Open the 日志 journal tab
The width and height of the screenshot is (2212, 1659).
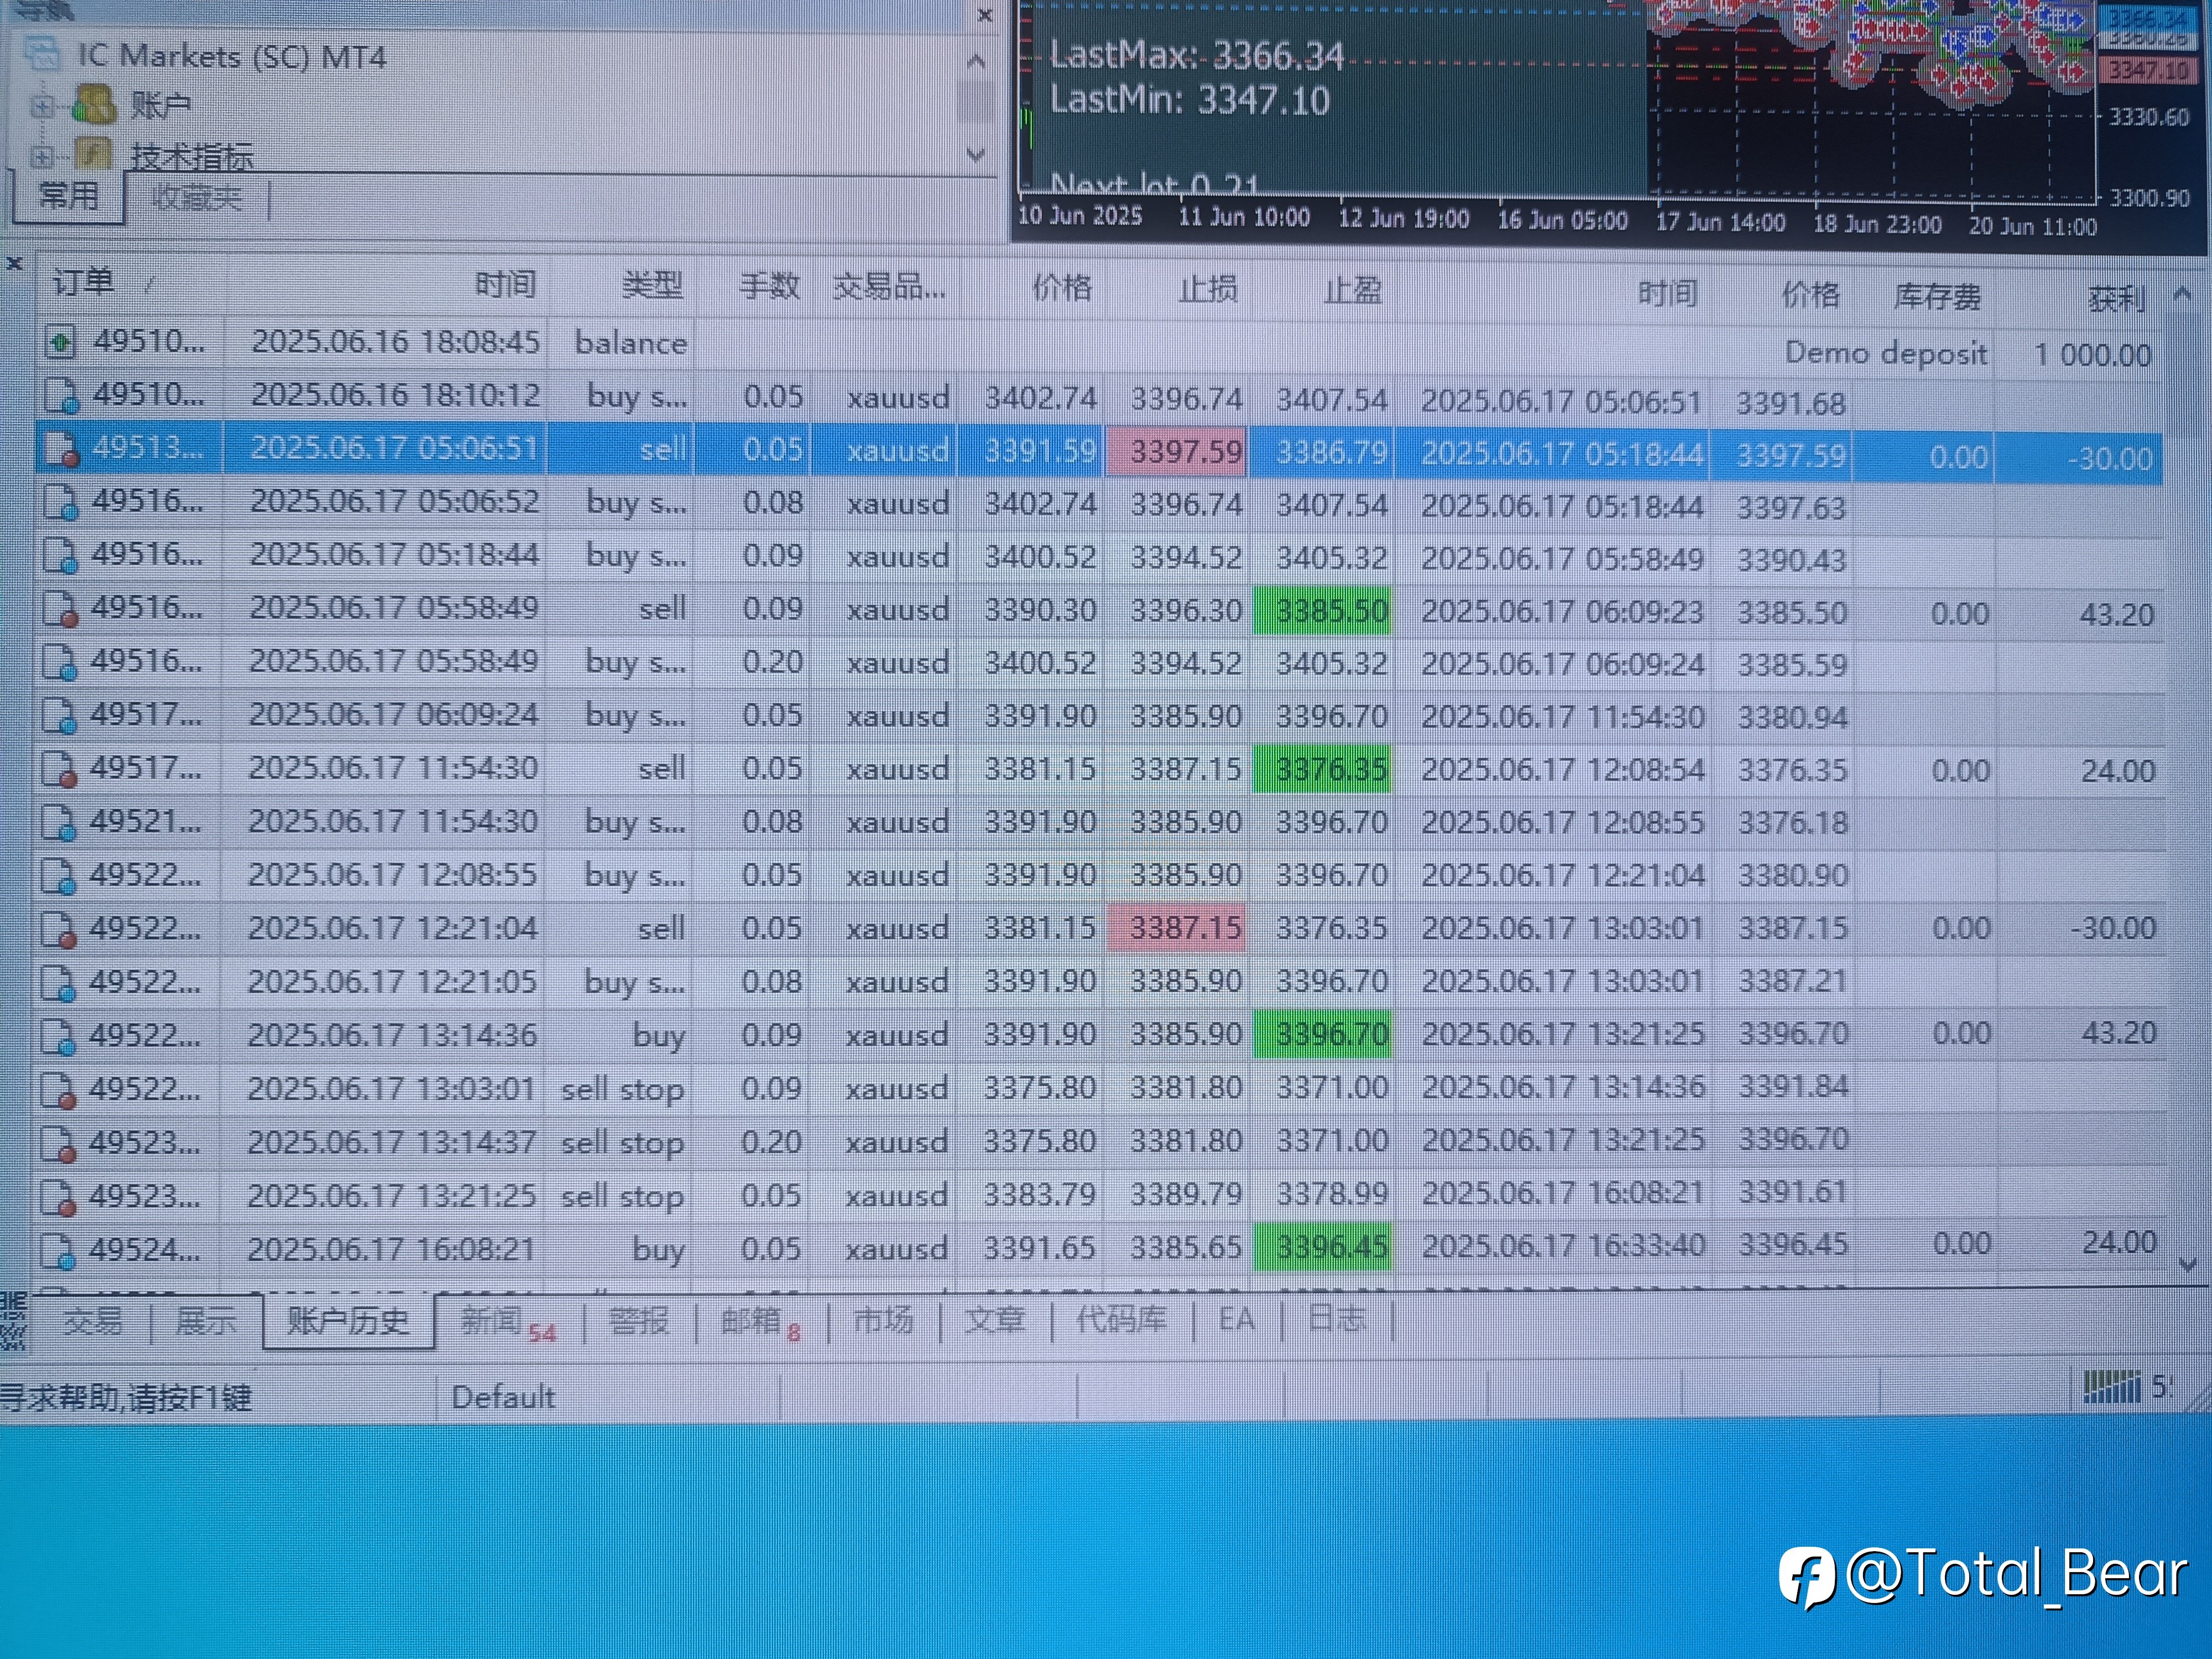(1336, 1319)
